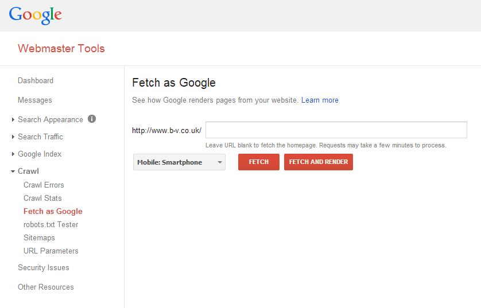Open the Mobile: Smartphone dropdown
The width and height of the screenshot is (481, 308).
point(179,162)
